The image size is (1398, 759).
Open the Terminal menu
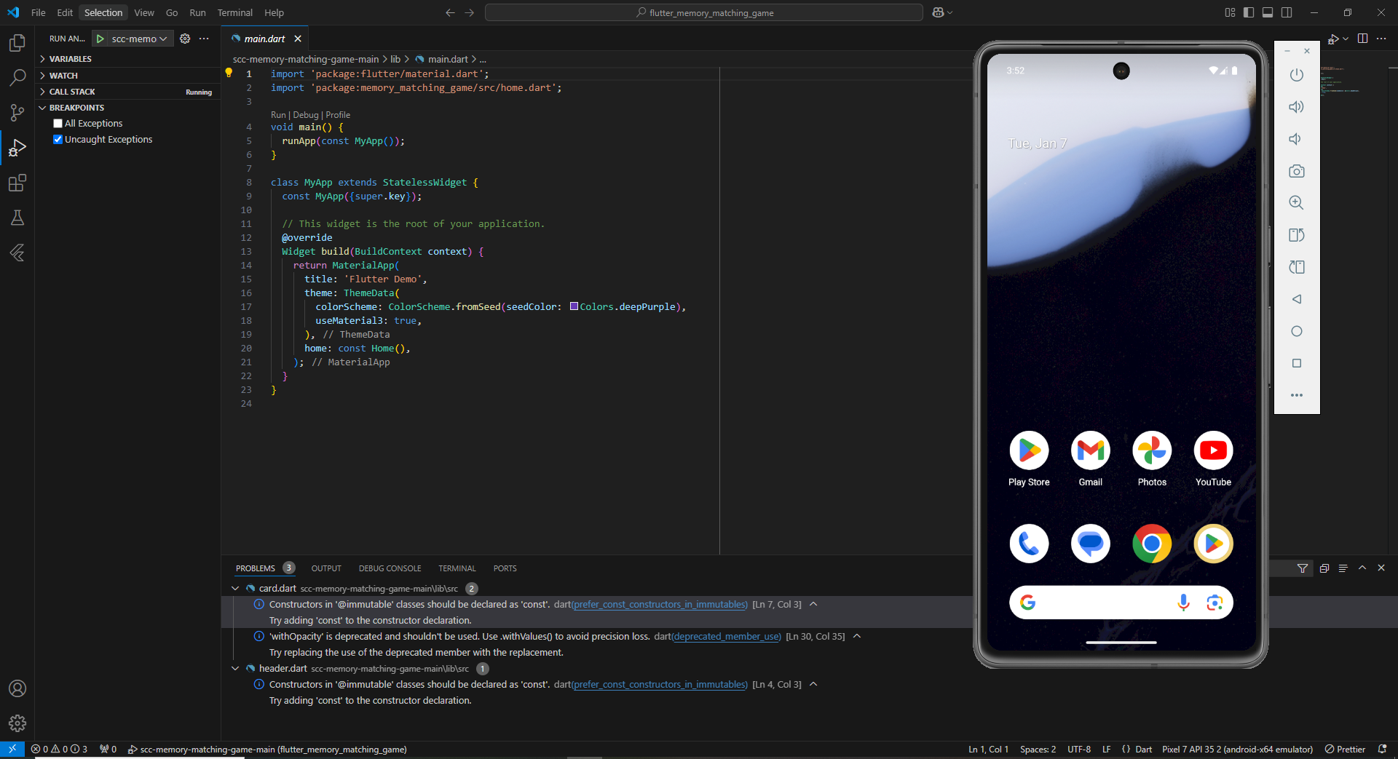[234, 12]
